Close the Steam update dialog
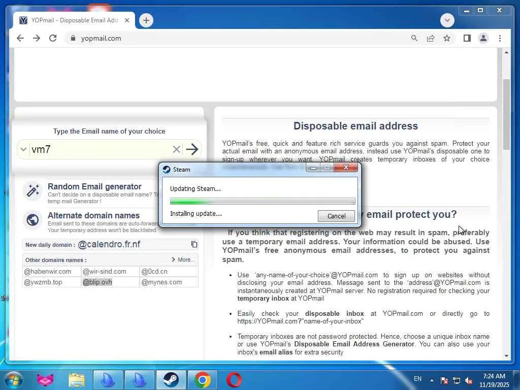Screen dimensions: 520x390 click(346, 168)
